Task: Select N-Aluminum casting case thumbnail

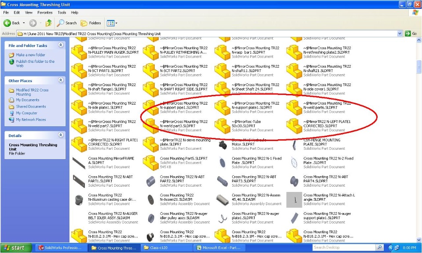Action: pos(79,199)
